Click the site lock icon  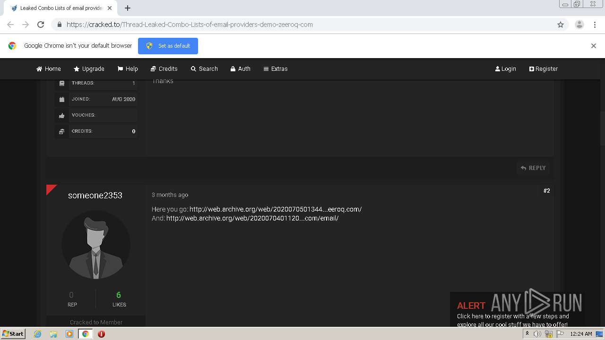coord(59,25)
